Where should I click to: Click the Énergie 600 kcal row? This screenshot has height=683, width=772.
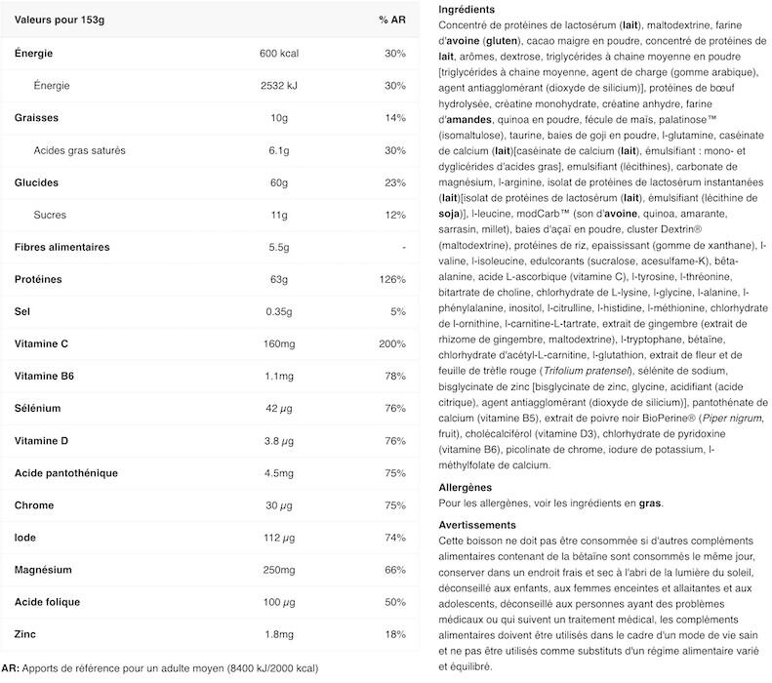coord(210,54)
